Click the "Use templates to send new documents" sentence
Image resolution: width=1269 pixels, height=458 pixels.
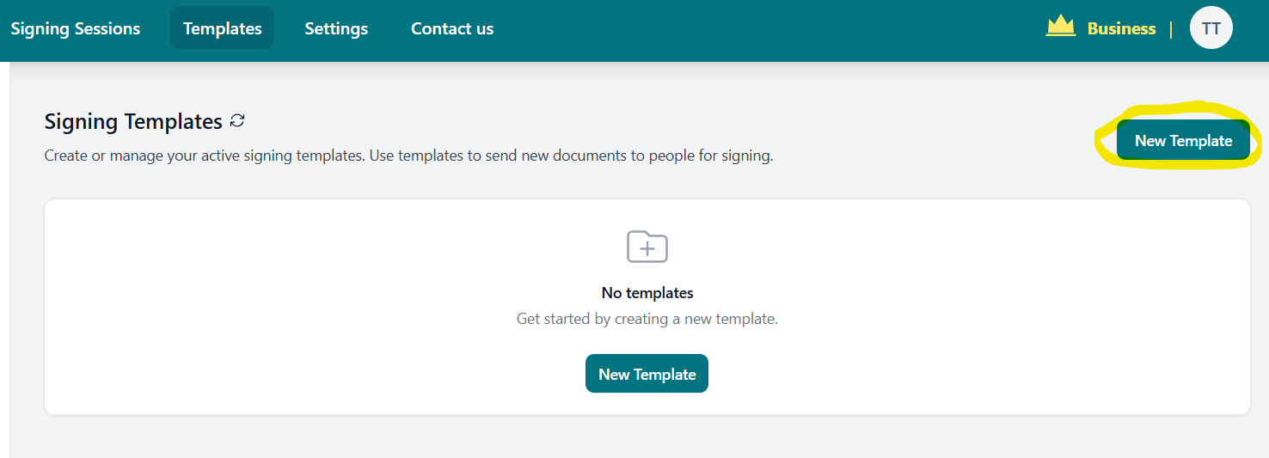pos(571,156)
